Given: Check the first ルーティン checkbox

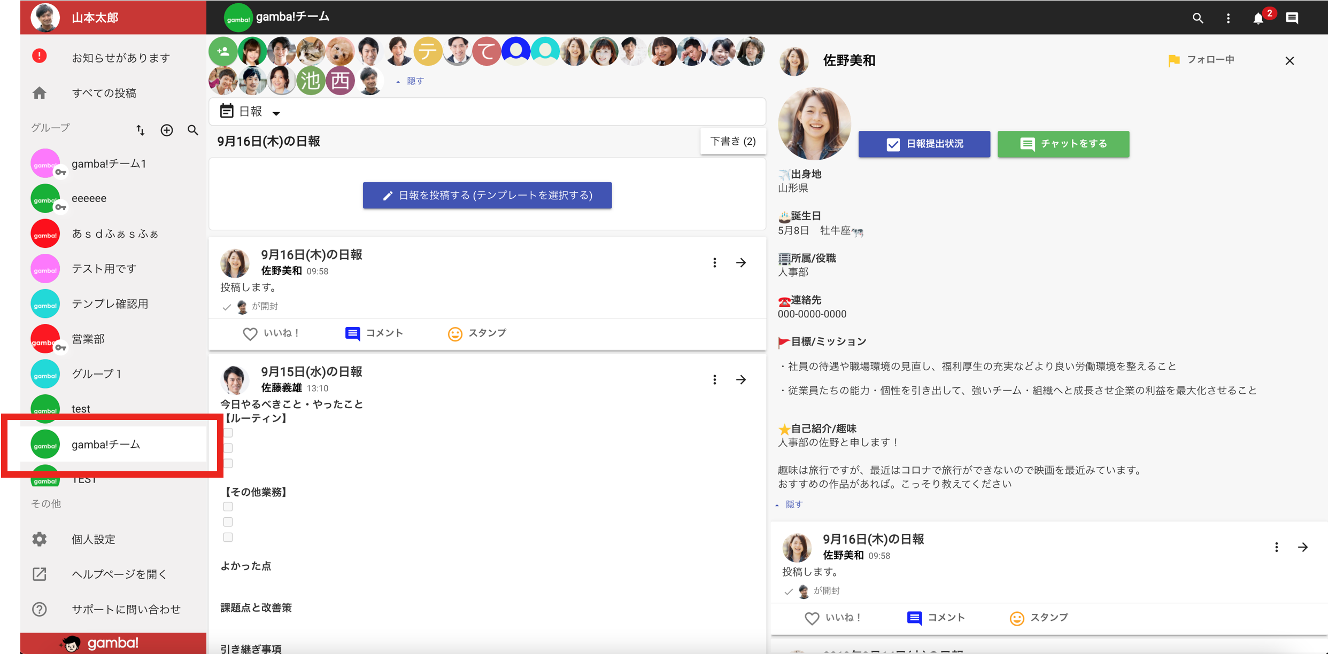Looking at the screenshot, I should coord(228,433).
